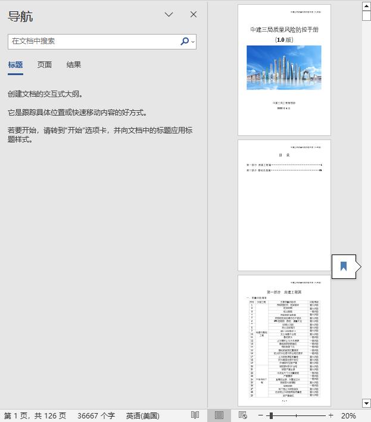Image resolution: width=371 pixels, height=422 pixels.
Task: Click the cover page skyline image
Action: pos(284,67)
